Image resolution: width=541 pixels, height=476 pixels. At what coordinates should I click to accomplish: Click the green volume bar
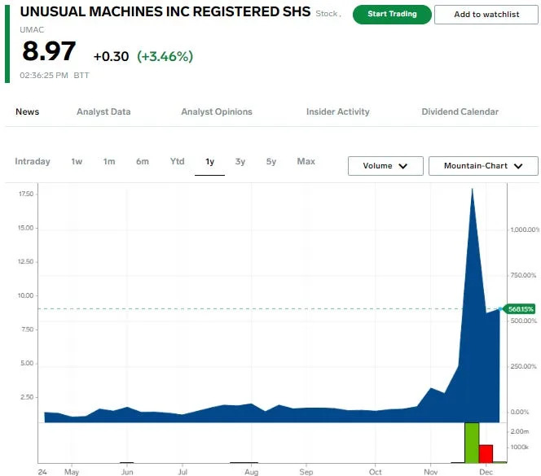(472, 443)
